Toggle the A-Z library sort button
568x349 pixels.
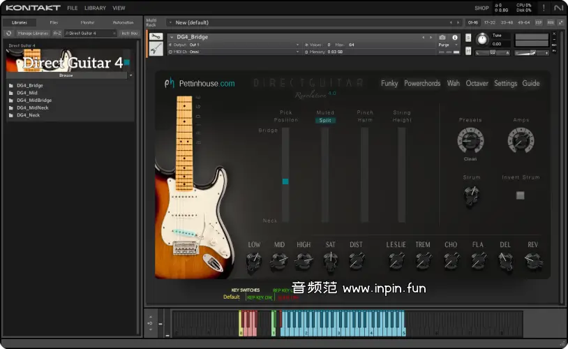click(57, 33)
